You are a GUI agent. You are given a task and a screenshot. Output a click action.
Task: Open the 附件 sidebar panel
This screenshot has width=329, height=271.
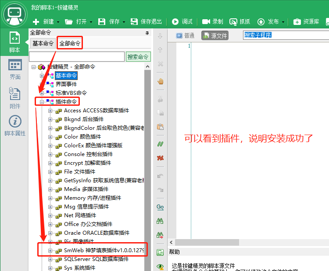point(15,98)
